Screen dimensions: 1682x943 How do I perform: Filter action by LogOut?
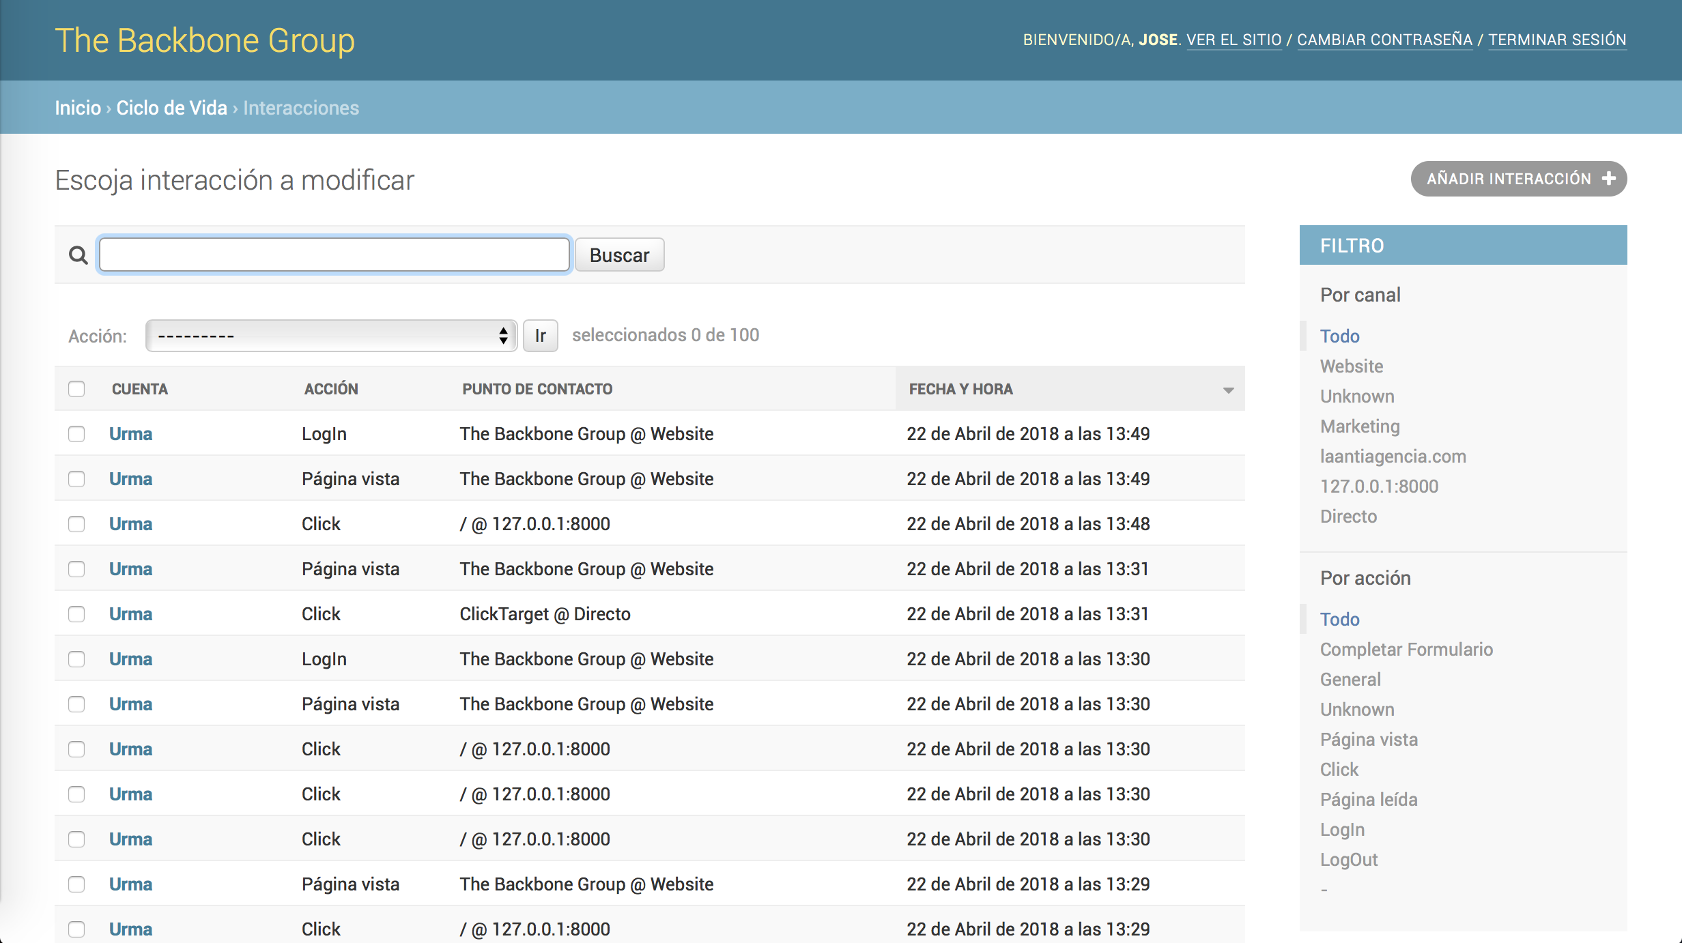(x=1348, y=860)
